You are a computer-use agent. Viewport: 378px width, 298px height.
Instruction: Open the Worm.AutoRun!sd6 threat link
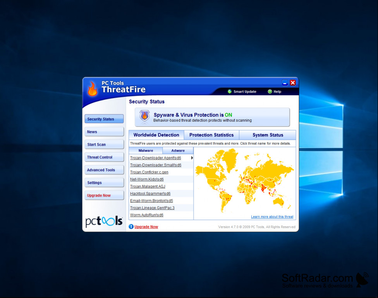pos(146,215)
